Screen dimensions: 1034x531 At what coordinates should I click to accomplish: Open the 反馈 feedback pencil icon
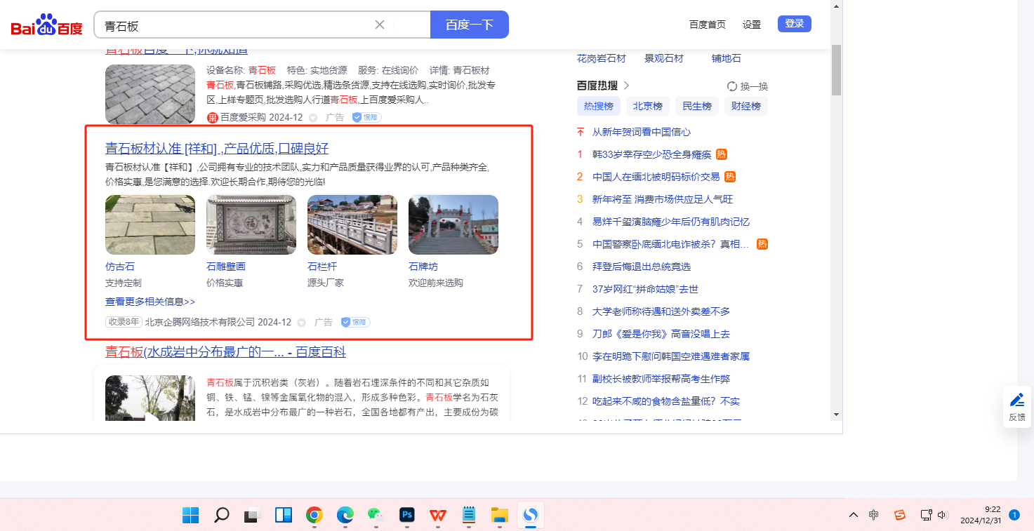(1016, 401)
